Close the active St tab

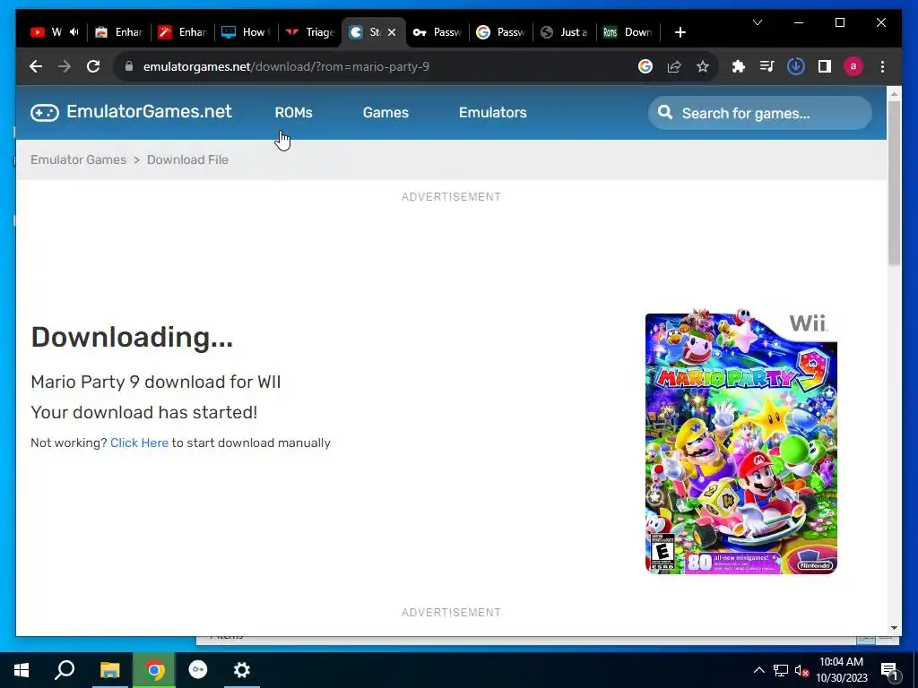[x=392, y=32]
